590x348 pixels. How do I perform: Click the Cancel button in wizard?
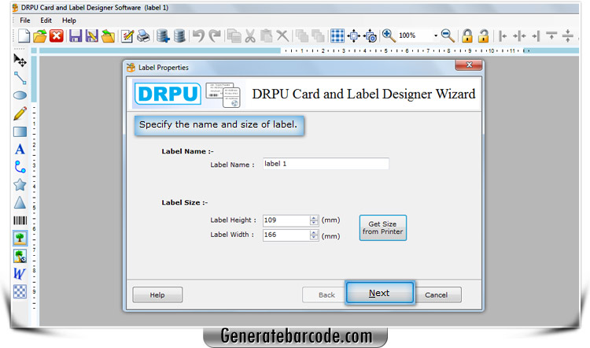(437, 295)
